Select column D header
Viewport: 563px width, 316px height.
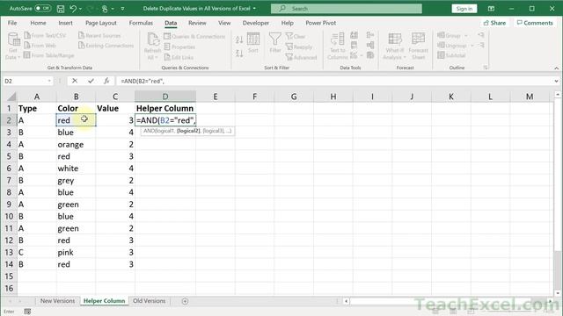[x=165, y=97]
